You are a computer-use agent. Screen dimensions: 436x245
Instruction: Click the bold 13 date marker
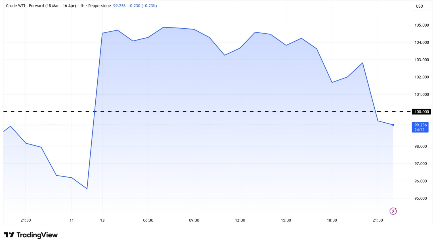click(x=102, y=220)
